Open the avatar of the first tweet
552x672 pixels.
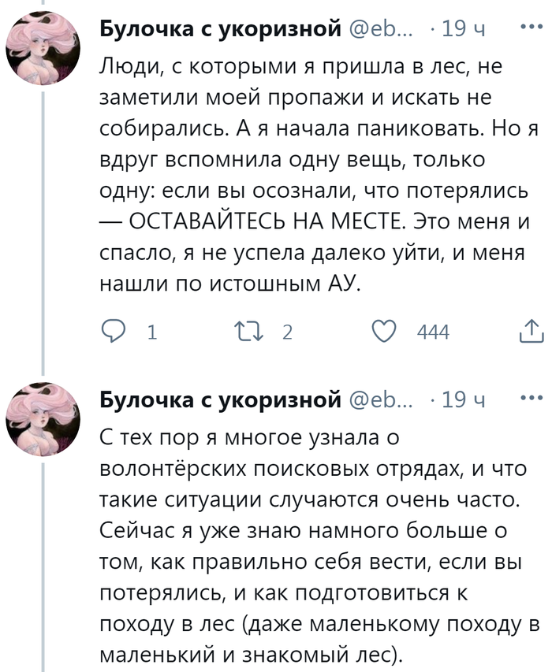click(x=45, y=53)
